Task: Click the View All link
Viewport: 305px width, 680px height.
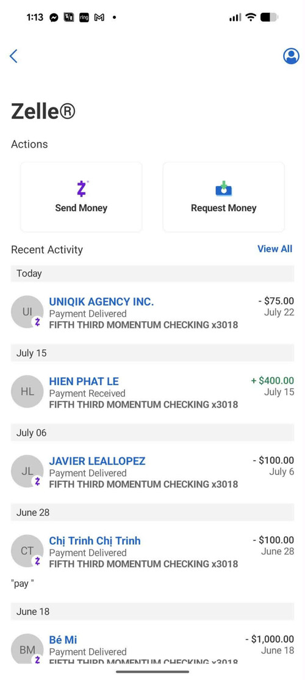Action: [x=274, y=249]
